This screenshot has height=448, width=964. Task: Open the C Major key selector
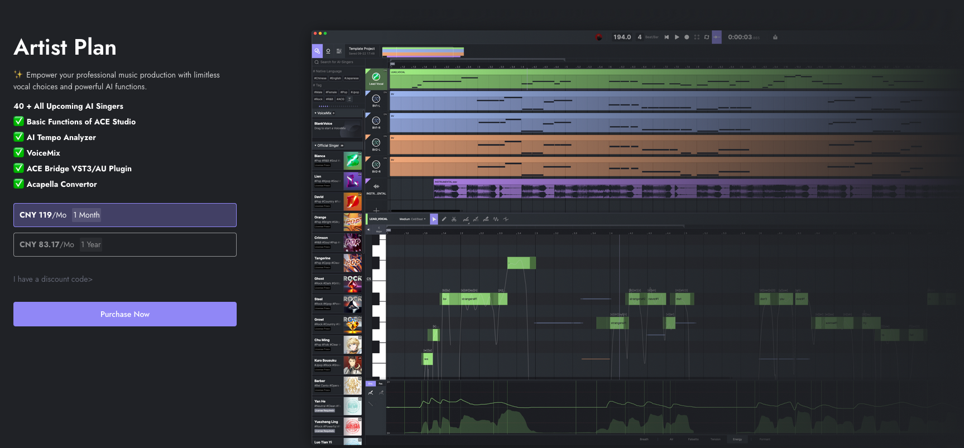tap(379, 229)
